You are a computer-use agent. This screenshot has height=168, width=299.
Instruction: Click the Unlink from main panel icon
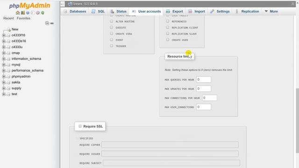click(52, 23)
